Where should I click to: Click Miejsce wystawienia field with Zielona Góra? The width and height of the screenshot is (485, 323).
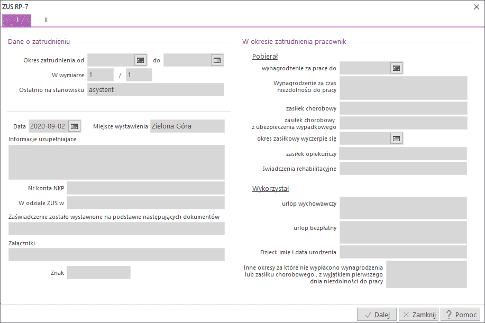(x=187, y=126)
